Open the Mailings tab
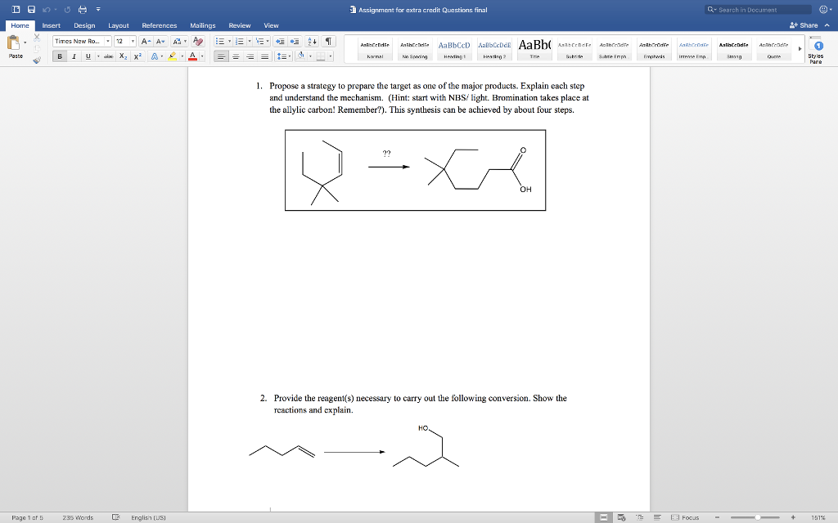This screenshot has width=838, height=523. [x=203, y=25]
